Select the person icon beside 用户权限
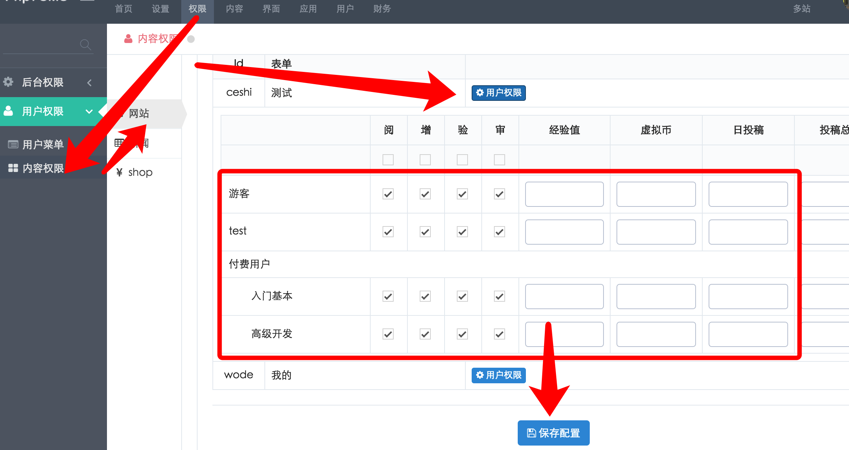This screenshot has width=849, height=450. click(x=9, y=111)
